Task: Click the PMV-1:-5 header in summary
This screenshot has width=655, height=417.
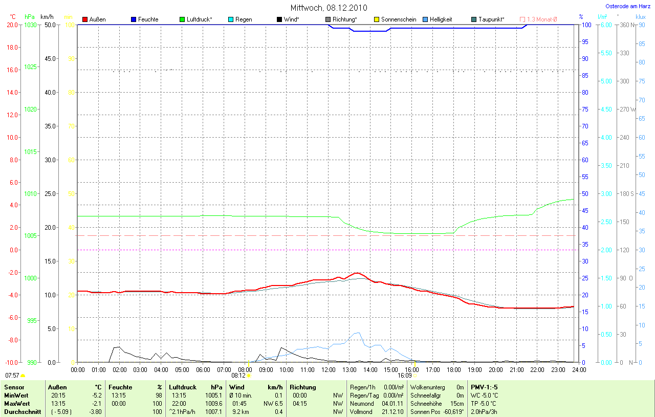Action: [x=484, y=387]
